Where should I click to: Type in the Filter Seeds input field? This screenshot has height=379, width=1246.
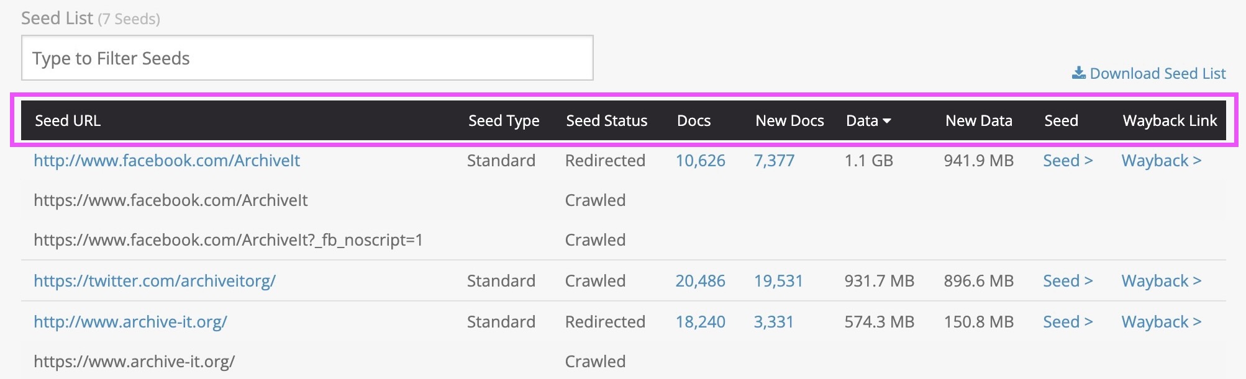(307, 58)
